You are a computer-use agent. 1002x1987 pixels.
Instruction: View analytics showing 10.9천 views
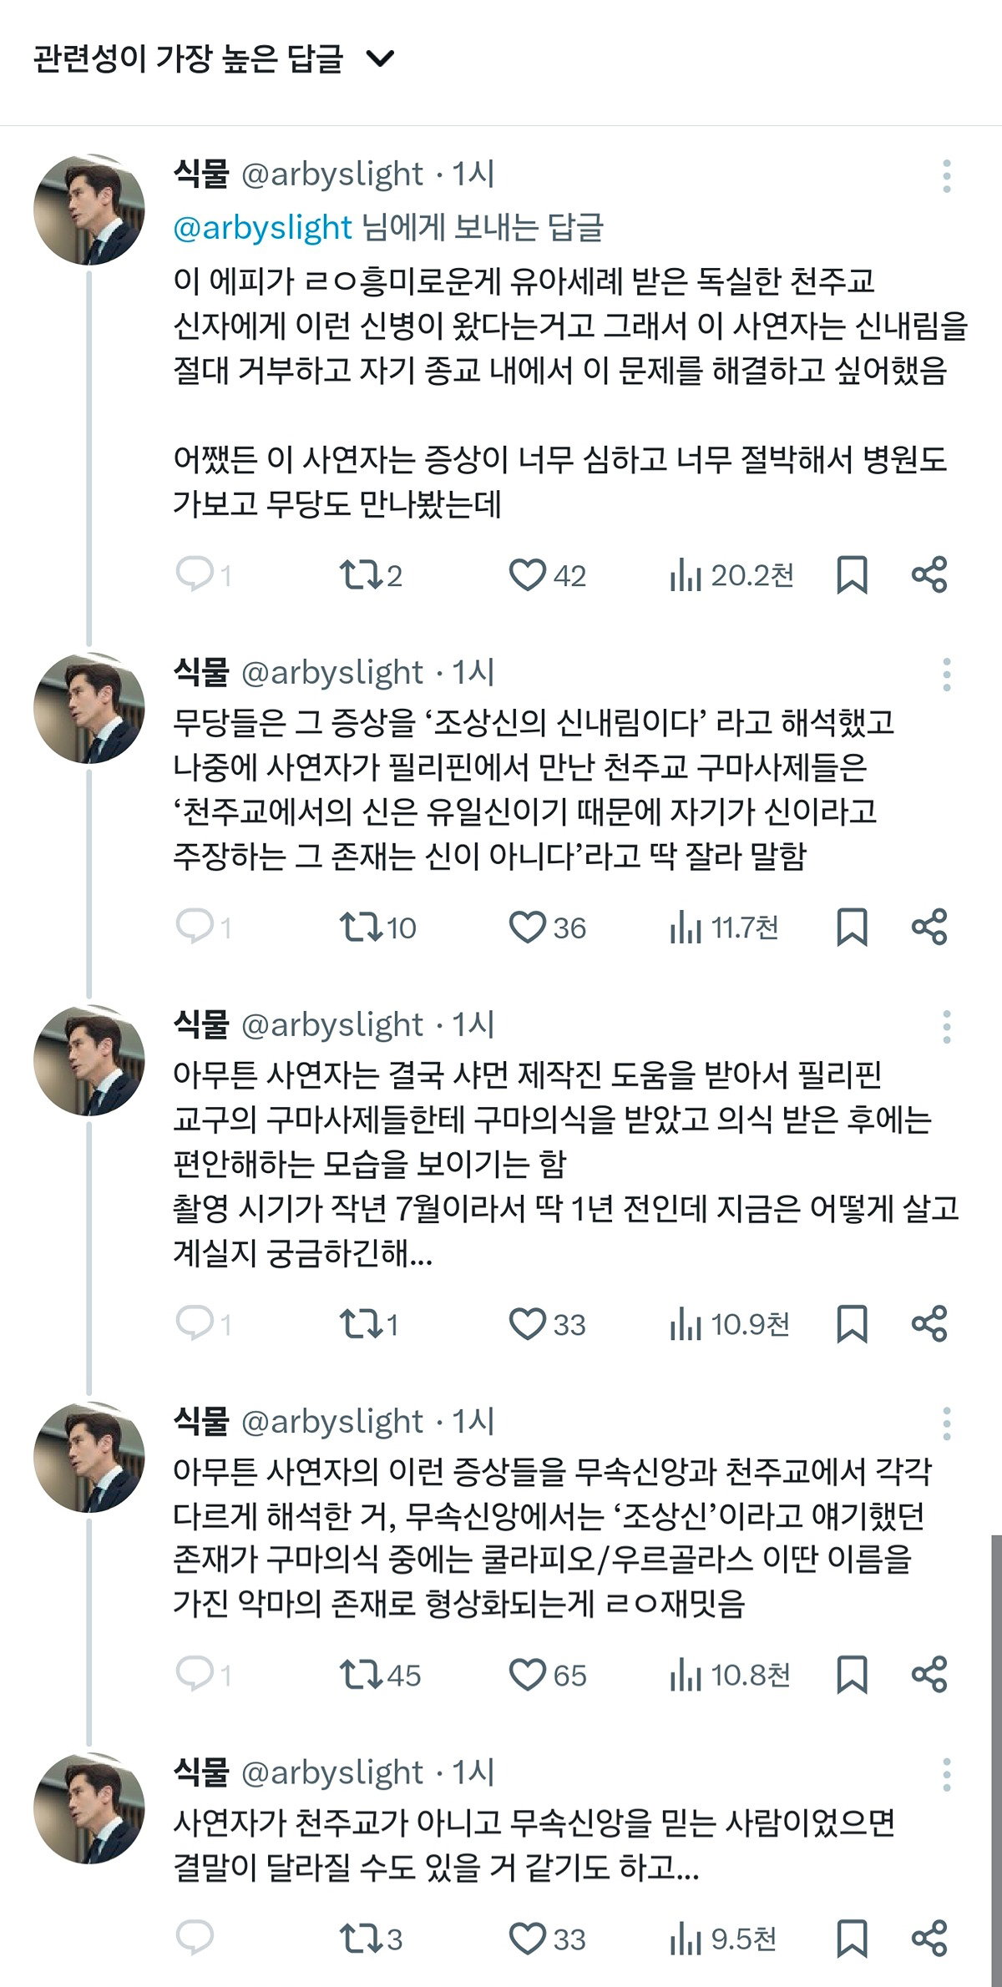coord(729,1324)
